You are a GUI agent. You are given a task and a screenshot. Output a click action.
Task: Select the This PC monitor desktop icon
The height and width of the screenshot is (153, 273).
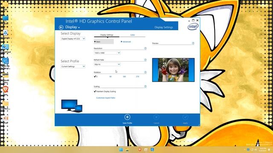tap(6, 20)
